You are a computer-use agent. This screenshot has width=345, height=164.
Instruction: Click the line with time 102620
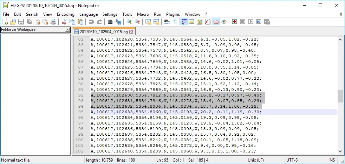pyautogui.click(x=175, y=40)
